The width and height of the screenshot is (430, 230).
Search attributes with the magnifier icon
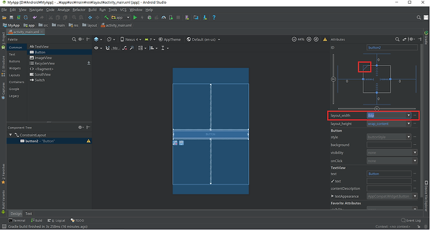pyautogui.click(x=397, y=39)
